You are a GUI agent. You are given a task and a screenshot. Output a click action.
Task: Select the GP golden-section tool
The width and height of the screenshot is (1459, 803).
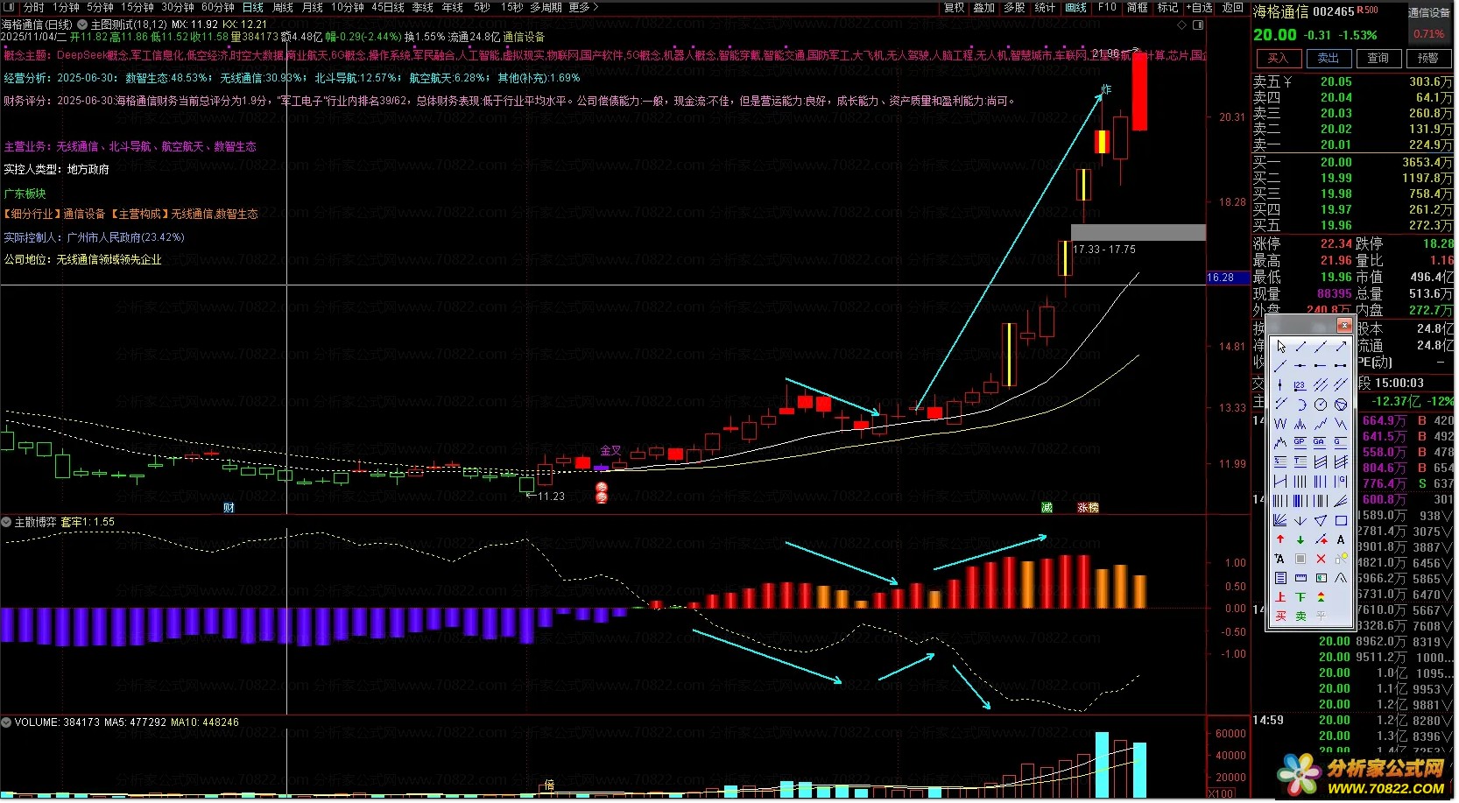1300,442
